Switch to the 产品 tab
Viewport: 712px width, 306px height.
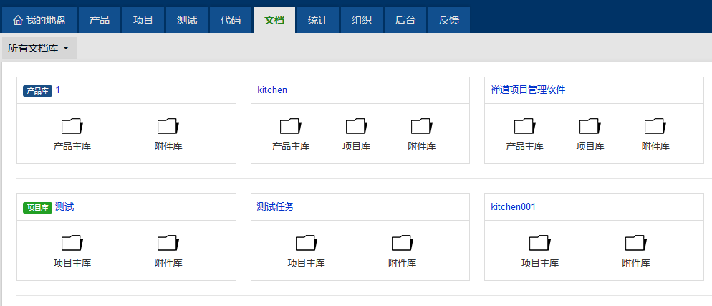point(100,21)
